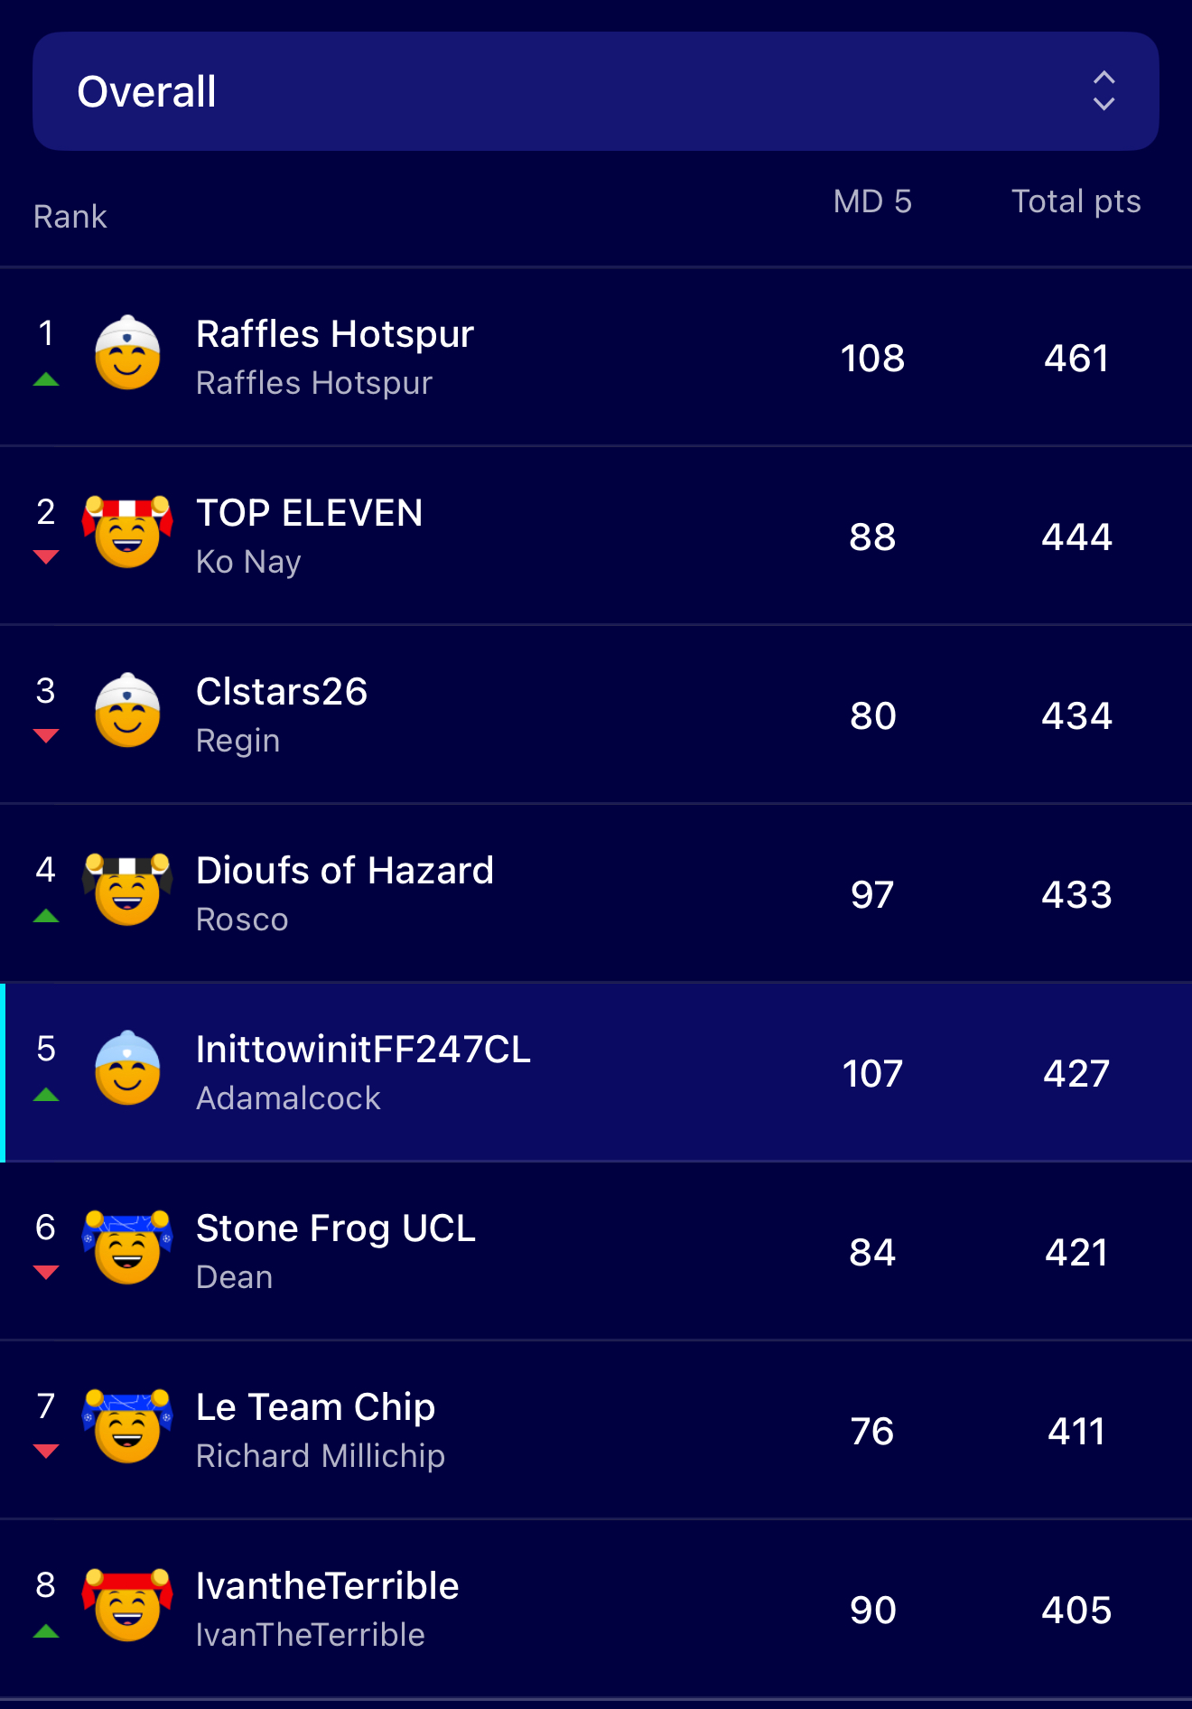Click Stone Frog UCL avatar icon
The width and height of the screenshot is (1192, 1709).
click(127, 1247)
